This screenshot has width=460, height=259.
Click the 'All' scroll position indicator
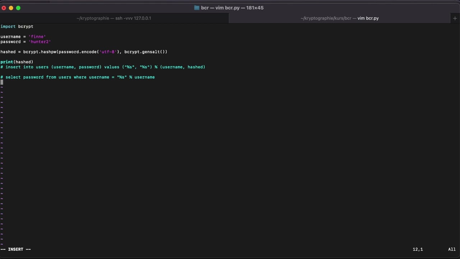(452, 249)
